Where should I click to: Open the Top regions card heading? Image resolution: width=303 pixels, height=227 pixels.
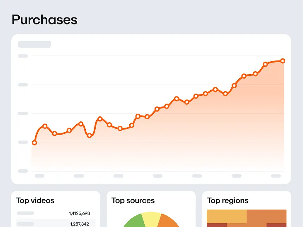228,200
